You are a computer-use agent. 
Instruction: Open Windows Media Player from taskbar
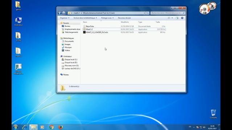point(42,127)
